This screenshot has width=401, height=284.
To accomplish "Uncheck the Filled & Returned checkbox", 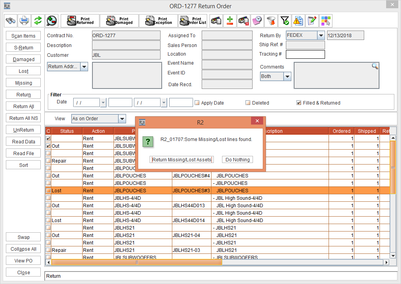I will coord(299,103).
